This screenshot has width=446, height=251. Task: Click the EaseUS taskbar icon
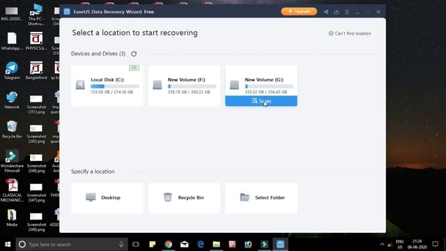280,244
